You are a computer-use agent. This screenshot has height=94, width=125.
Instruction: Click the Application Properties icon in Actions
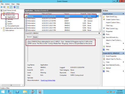[104, 31]
